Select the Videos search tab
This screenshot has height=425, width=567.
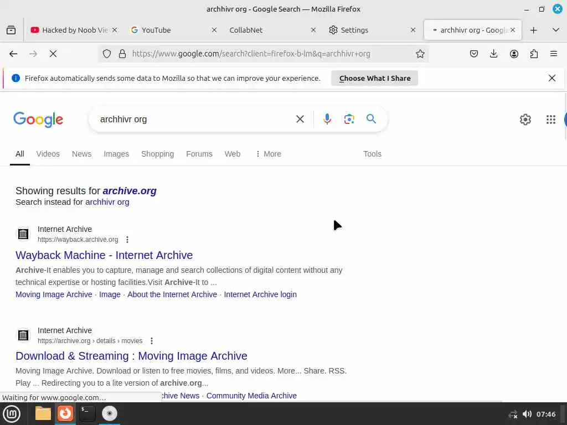(x=48, y=154)
